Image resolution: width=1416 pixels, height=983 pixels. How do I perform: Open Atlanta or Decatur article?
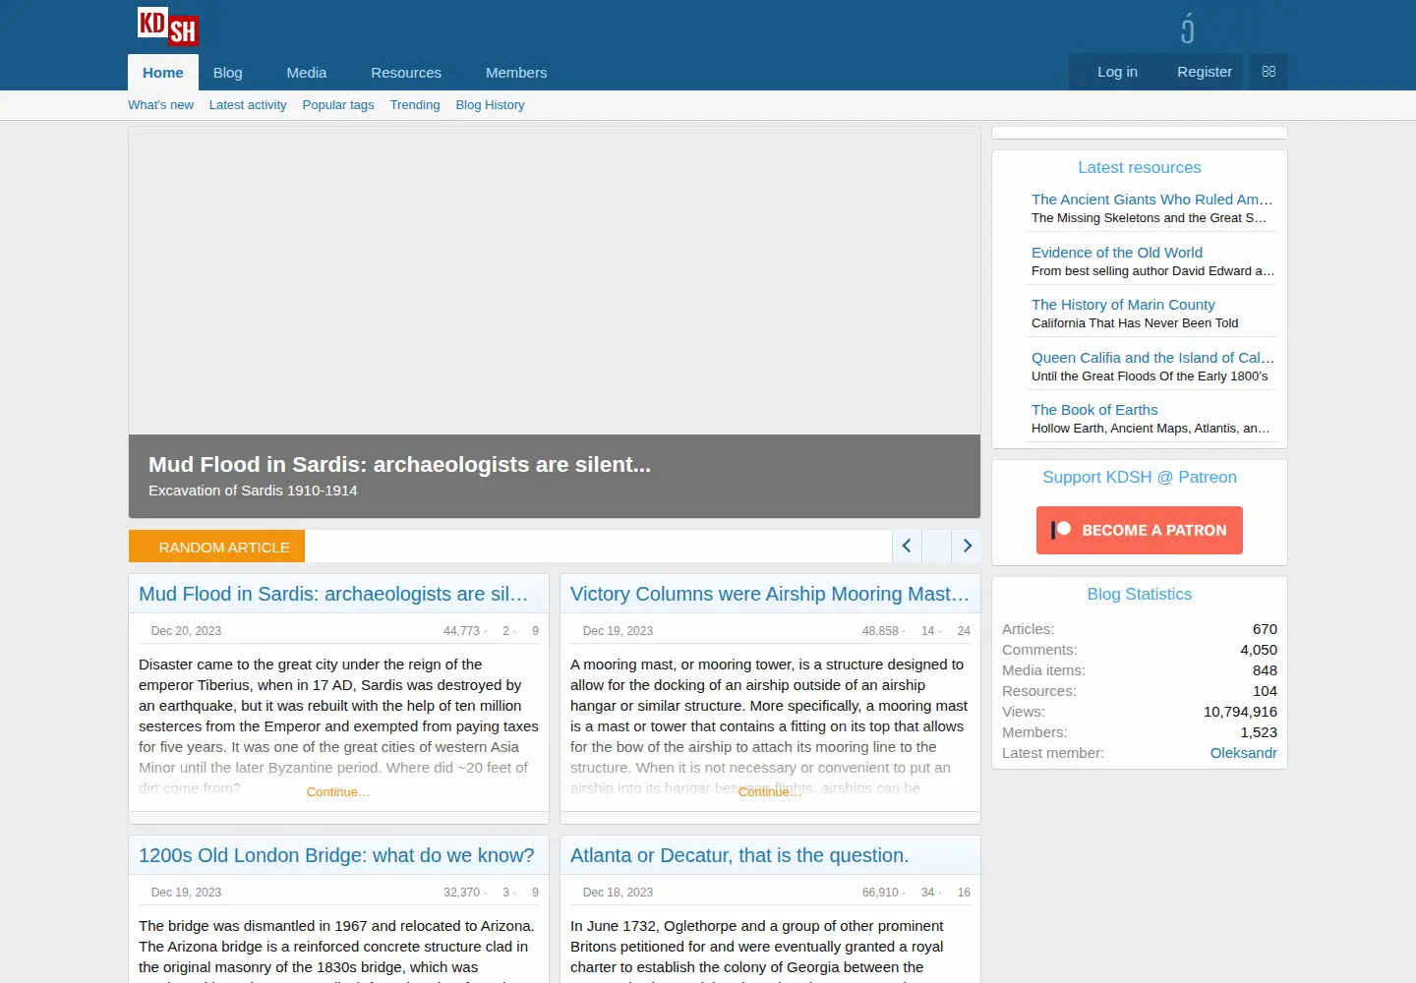739,855
